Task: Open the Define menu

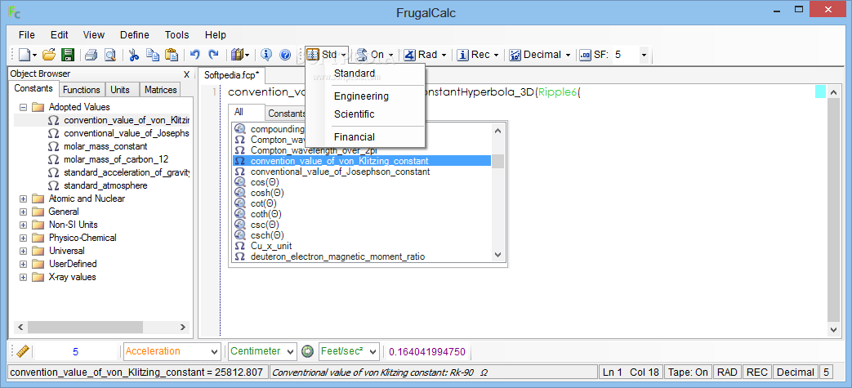Action: click(x=134, y=35)
